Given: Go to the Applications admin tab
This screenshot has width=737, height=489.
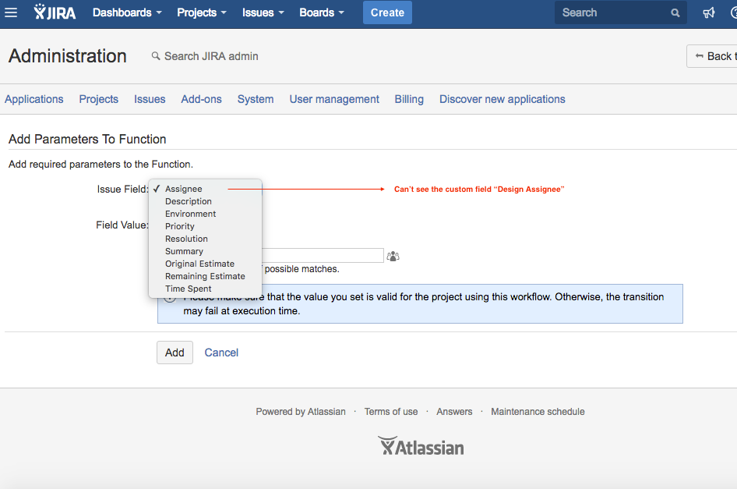Looking at the screenshot, I should click(33, 99).
